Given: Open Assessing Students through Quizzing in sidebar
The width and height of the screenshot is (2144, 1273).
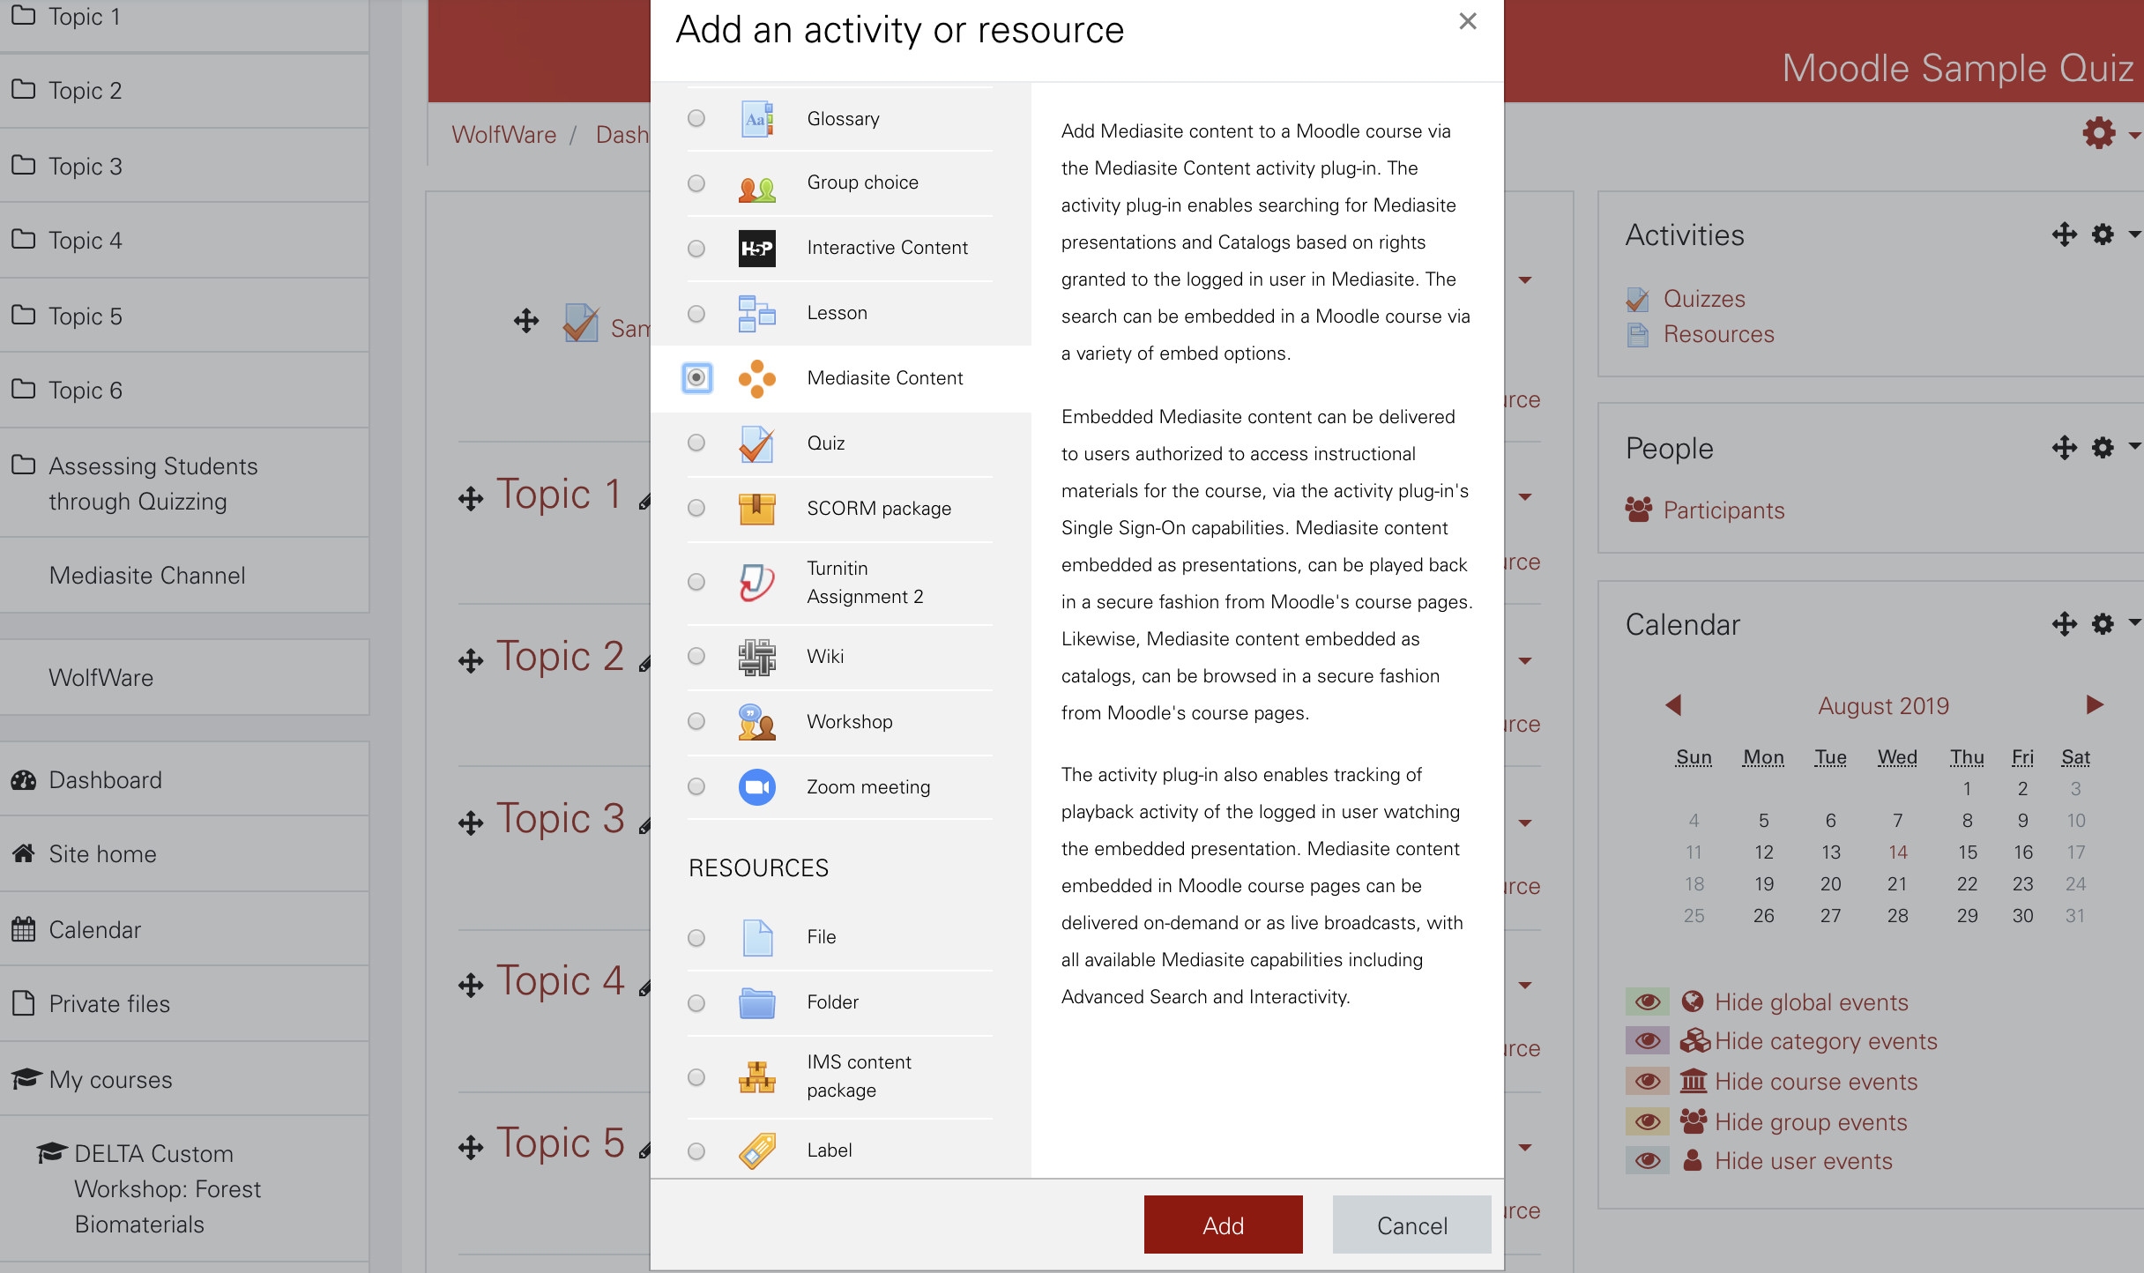Looking at the screenshot, I should [184, 483].
